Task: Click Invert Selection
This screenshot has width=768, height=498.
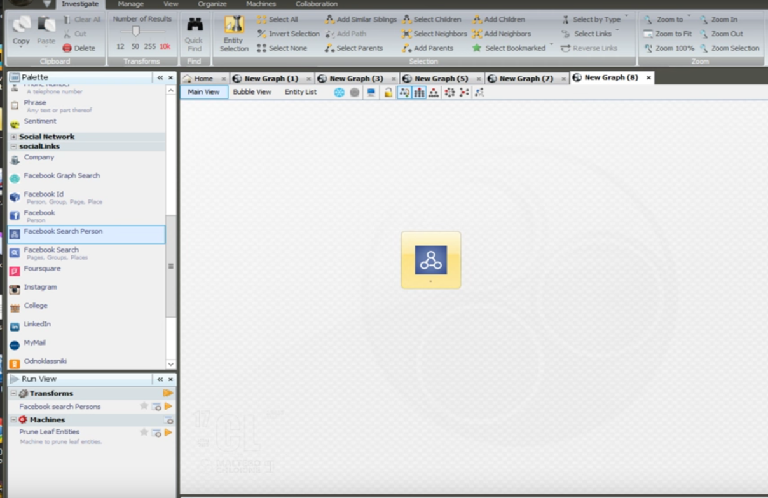Action: pyautogui.click(x=289, y=34)
